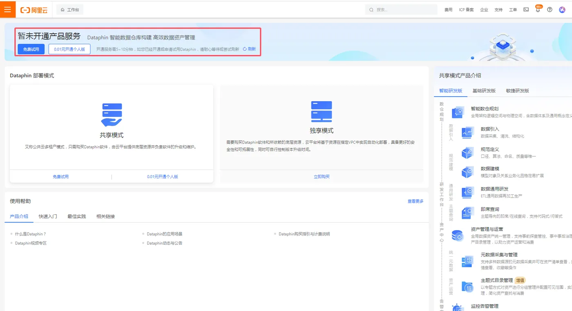Open the 什么是Dataphin？ help link
This screenshot has height=311, width=572.
coord(31,234)
